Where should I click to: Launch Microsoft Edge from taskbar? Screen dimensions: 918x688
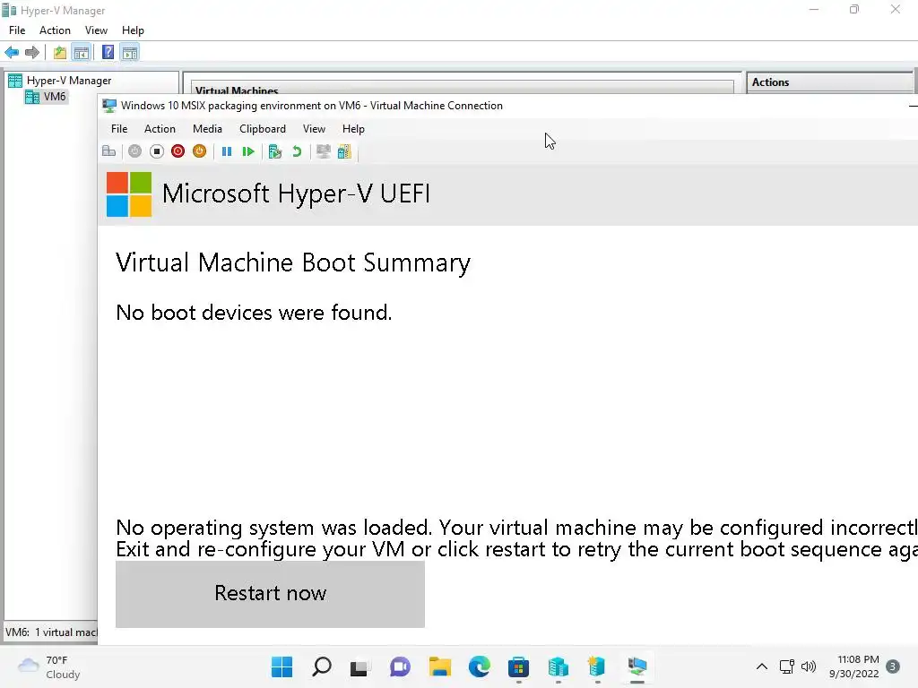point(480,666)
